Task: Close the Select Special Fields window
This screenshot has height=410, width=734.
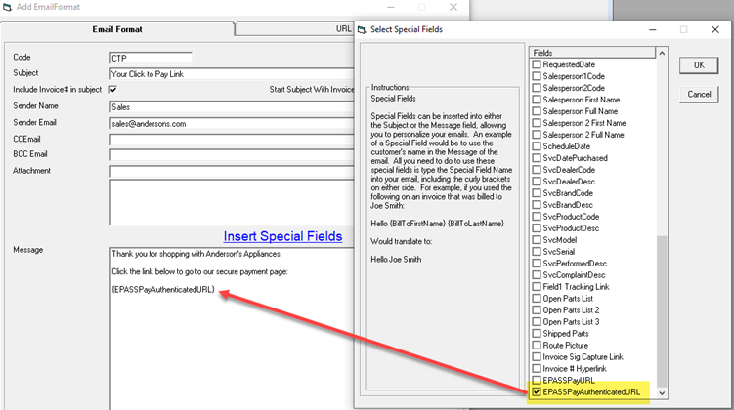Action: 715,29
